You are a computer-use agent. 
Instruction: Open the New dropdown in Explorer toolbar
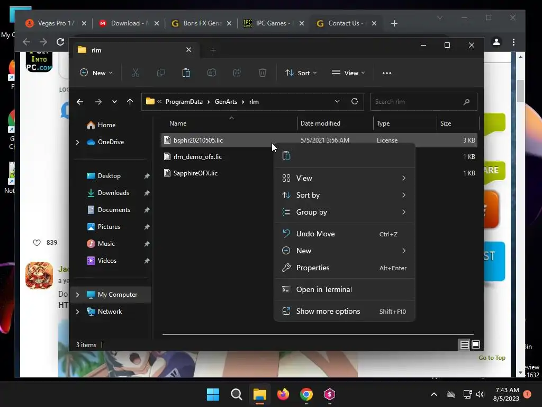(96, 73)
